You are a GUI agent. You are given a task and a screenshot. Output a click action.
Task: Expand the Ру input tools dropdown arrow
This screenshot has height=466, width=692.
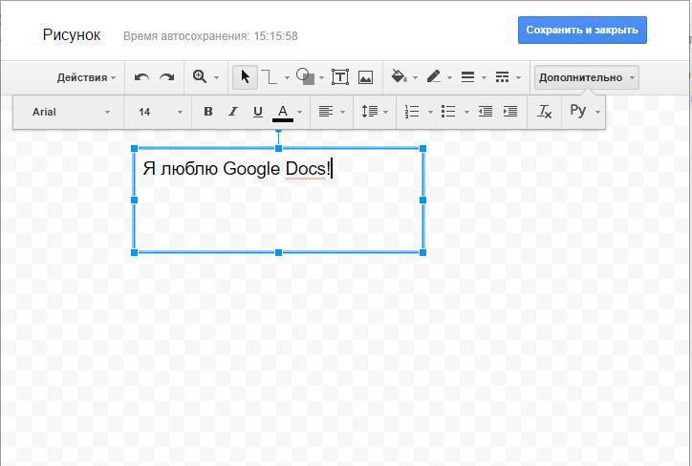click(x=598, y=112)
